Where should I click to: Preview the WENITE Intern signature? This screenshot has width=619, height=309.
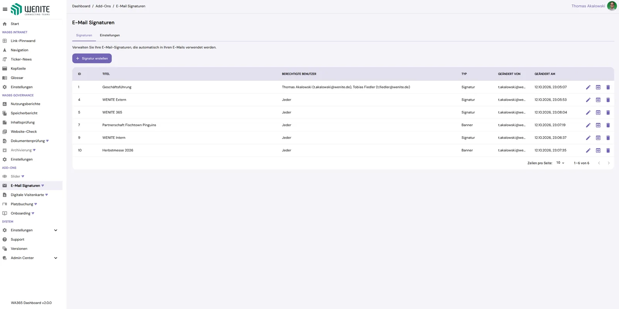click(x=598, y=138)
